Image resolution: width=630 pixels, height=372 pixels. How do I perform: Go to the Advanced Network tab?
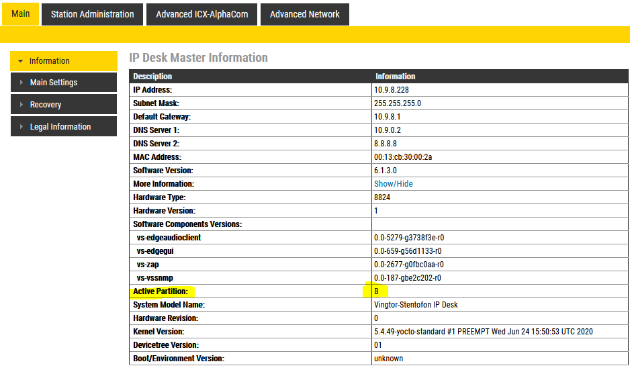tap(304, 14)
